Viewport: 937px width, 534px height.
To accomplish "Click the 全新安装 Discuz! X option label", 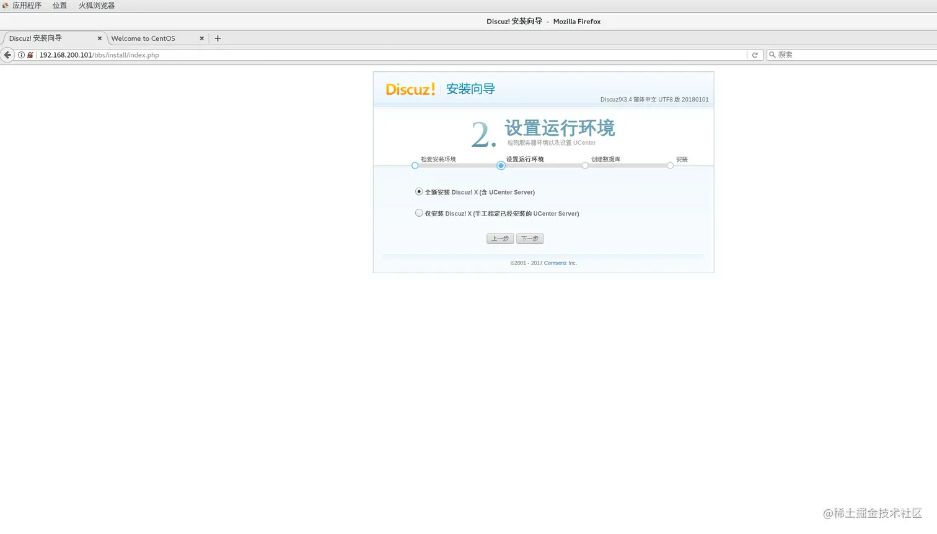I will pos(480,193).
